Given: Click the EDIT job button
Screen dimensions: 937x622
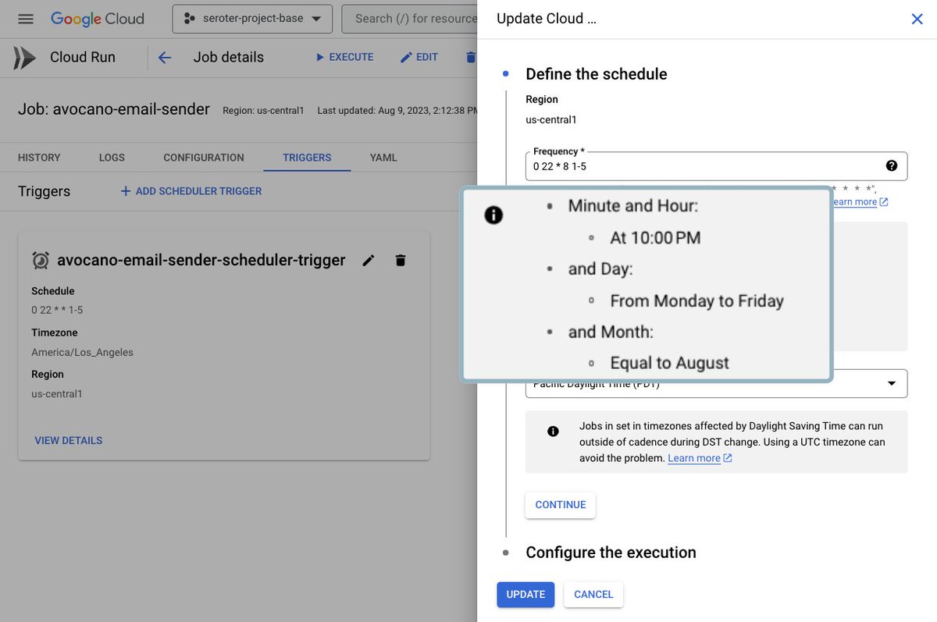Looking at the screenshot, I should 419,57.
